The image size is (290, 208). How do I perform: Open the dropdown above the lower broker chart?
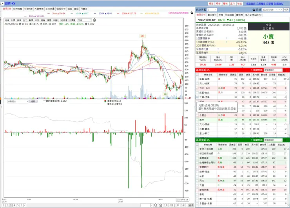pyautogui.click(x=18, y=101)
